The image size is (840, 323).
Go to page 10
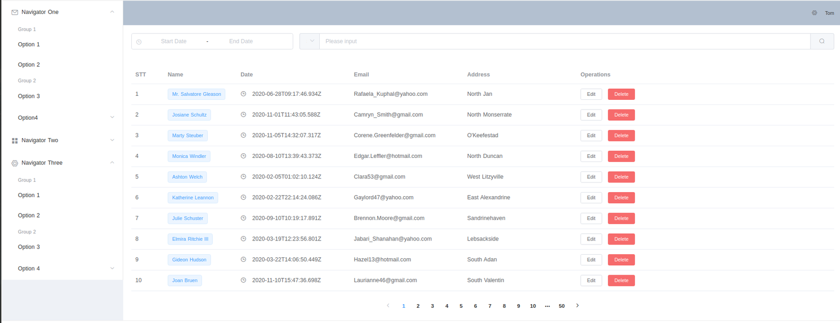point(533,306)
